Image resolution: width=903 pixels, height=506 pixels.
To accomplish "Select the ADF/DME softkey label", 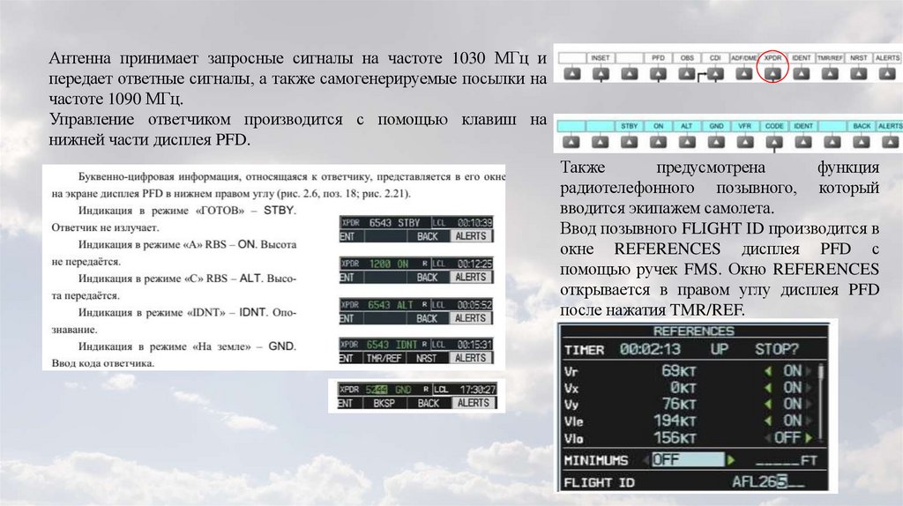I will [744, 57].
